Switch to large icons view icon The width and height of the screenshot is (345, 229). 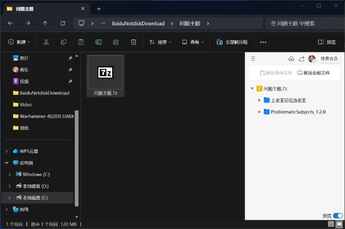tap(340, 224)
